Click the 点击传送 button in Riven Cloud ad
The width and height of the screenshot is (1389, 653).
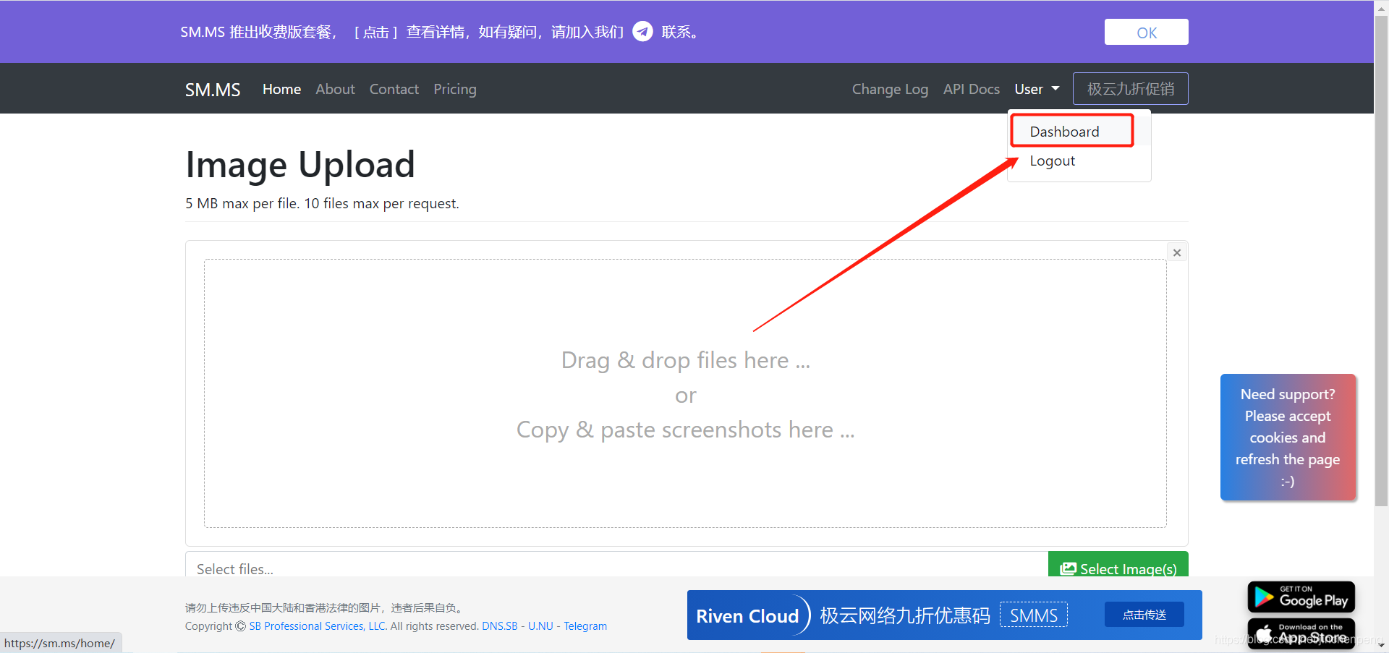click(x=1144, y=615)
